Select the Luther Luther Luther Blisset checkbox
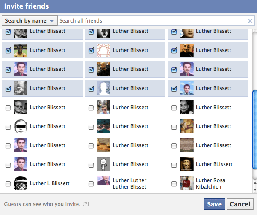This screenshot has height=215, width=257. pyautogui.click(x=91, y=184)
